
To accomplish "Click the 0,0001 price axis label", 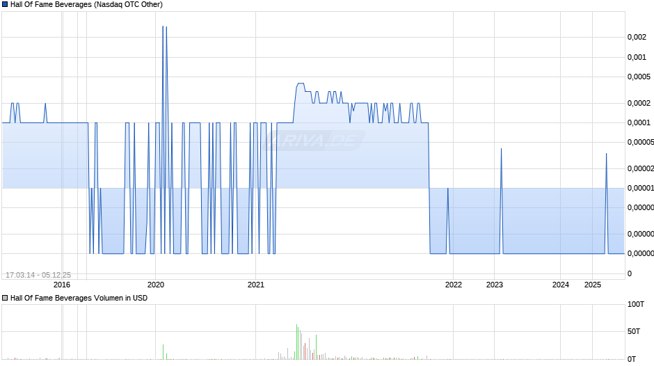I will point(639,122).
